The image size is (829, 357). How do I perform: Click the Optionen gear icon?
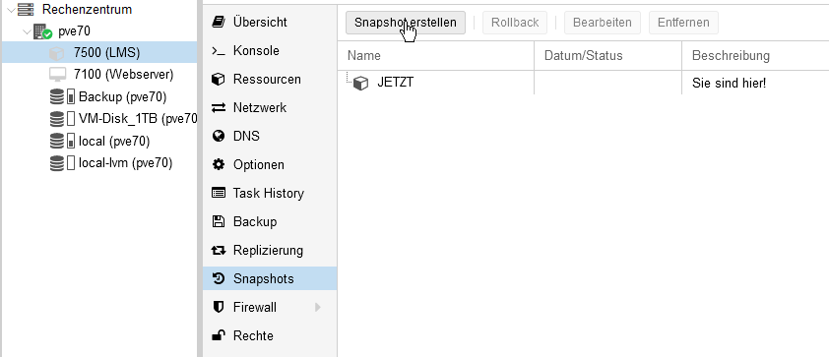[219, 165]
